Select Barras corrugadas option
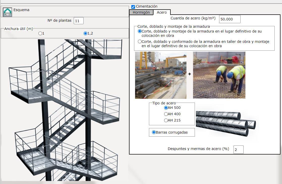Image resolution: width=282 pixels, height=184 pixels. click(x=154, y=132)
